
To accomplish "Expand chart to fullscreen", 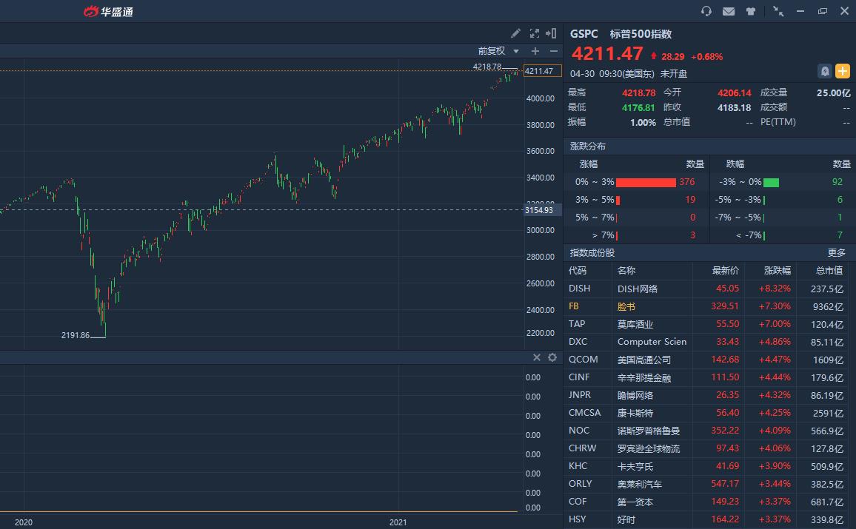I will (x=535, y=33).
